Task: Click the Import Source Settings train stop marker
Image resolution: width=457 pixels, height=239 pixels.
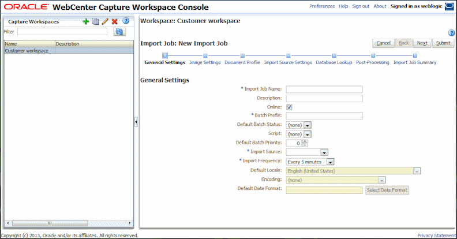Action: (289, 55)
